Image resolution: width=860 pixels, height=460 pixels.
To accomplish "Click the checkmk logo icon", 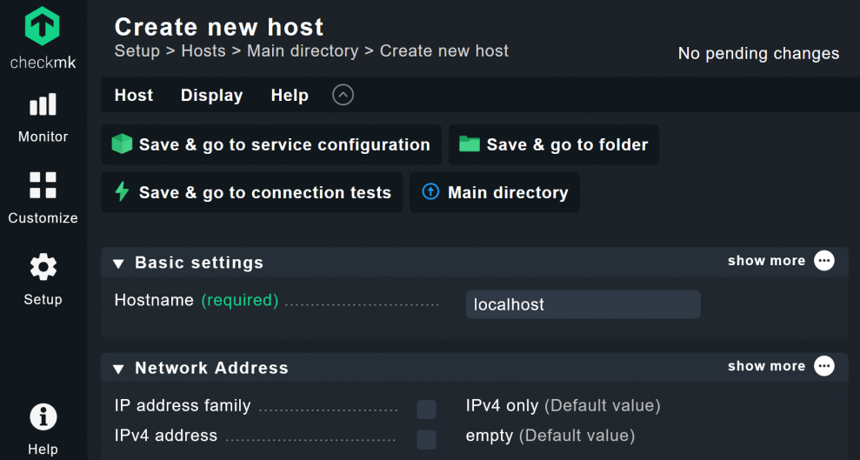I will tap(42, 28).
